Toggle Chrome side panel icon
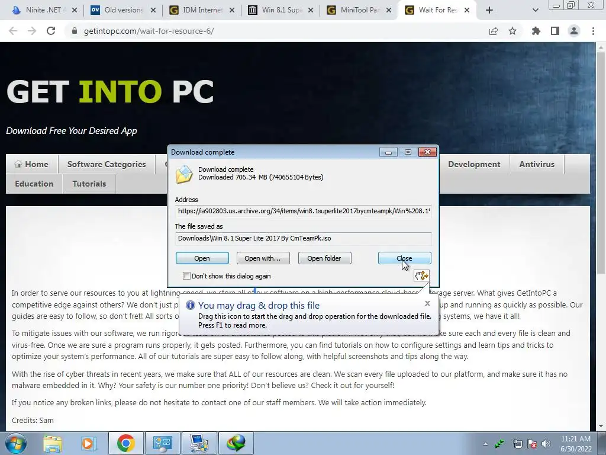The image size is (606, 455). (x=555, y=31)
